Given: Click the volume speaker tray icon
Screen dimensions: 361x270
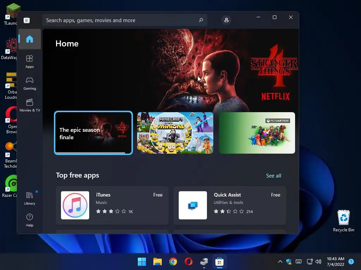Looking at the screenshot, I should pos(318,262).
